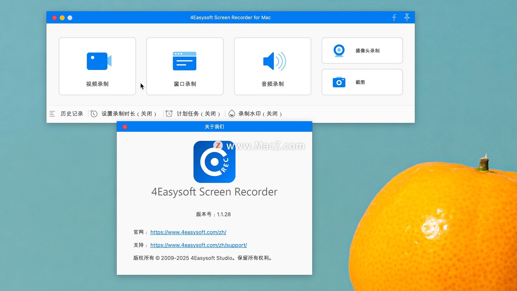
Task: Click the webcam icon for 摄像头录制
Action: tap(339, 50)
